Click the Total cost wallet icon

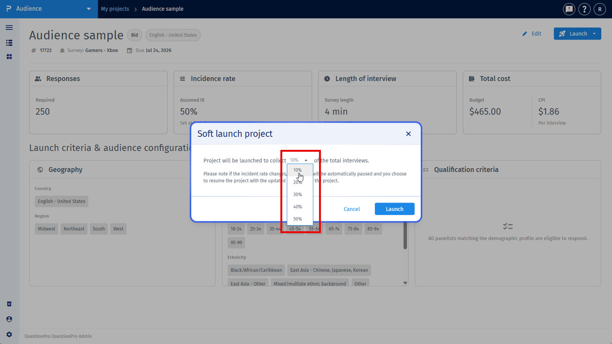[472, 79]
